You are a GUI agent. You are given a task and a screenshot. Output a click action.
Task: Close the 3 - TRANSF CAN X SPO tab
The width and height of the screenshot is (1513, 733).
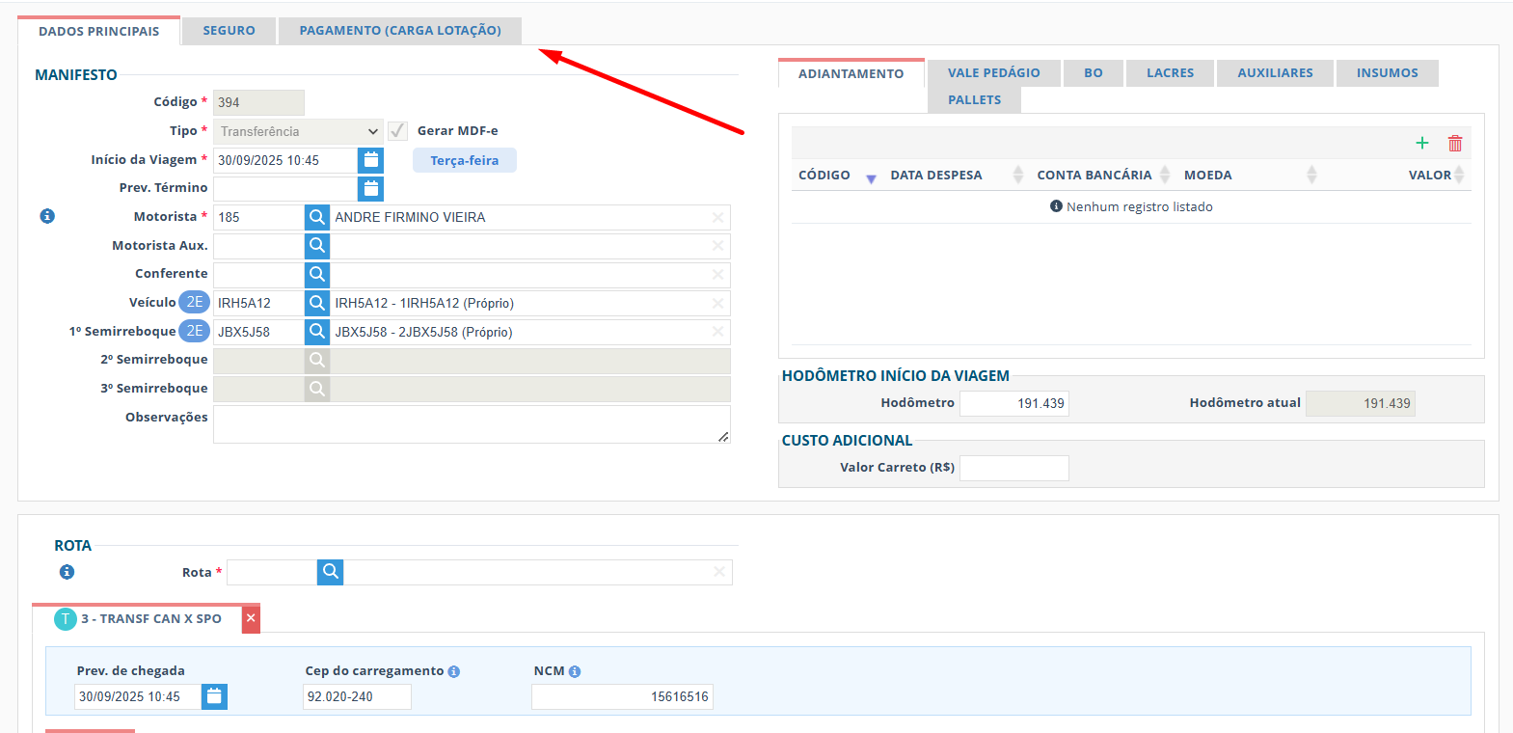tap(251, 618)
